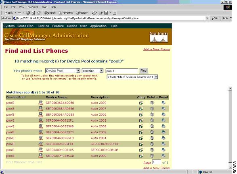Expand 'Select item or enter search text' dropdown
Viewport: 237px width, 174px height.
click(x=156, y=77)
